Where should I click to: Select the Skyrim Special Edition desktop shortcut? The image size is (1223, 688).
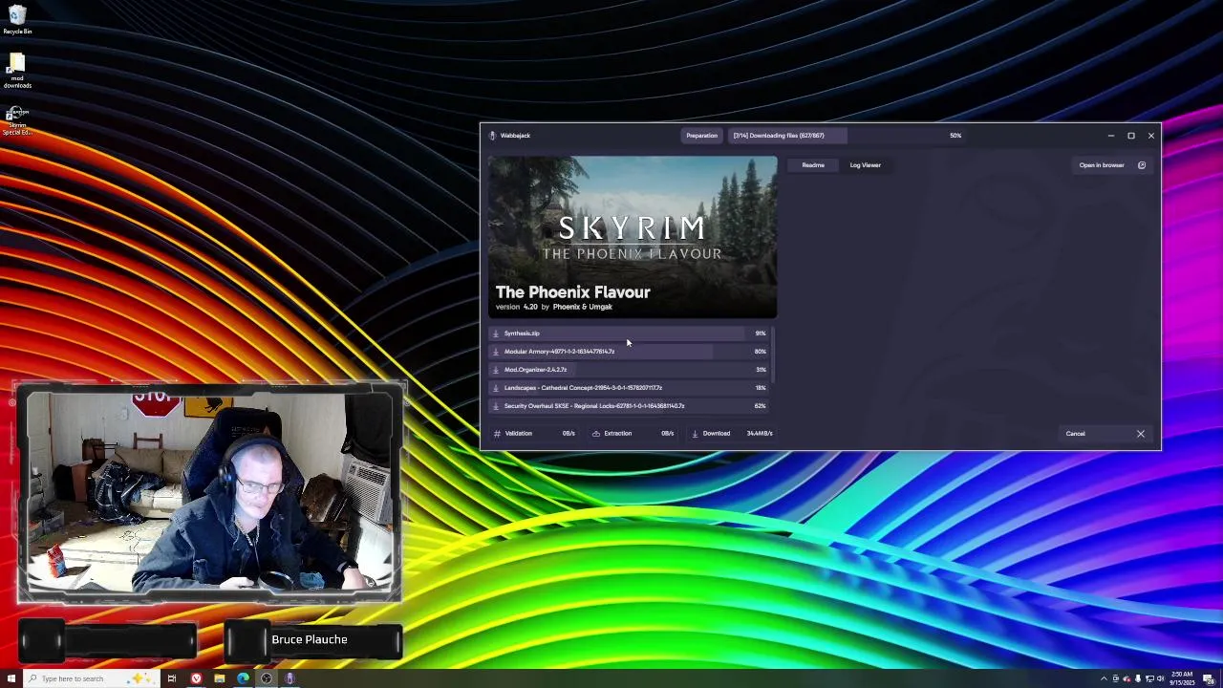17,121
